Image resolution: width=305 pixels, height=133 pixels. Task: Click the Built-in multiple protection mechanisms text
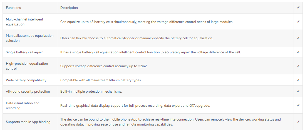click(91, 92)
